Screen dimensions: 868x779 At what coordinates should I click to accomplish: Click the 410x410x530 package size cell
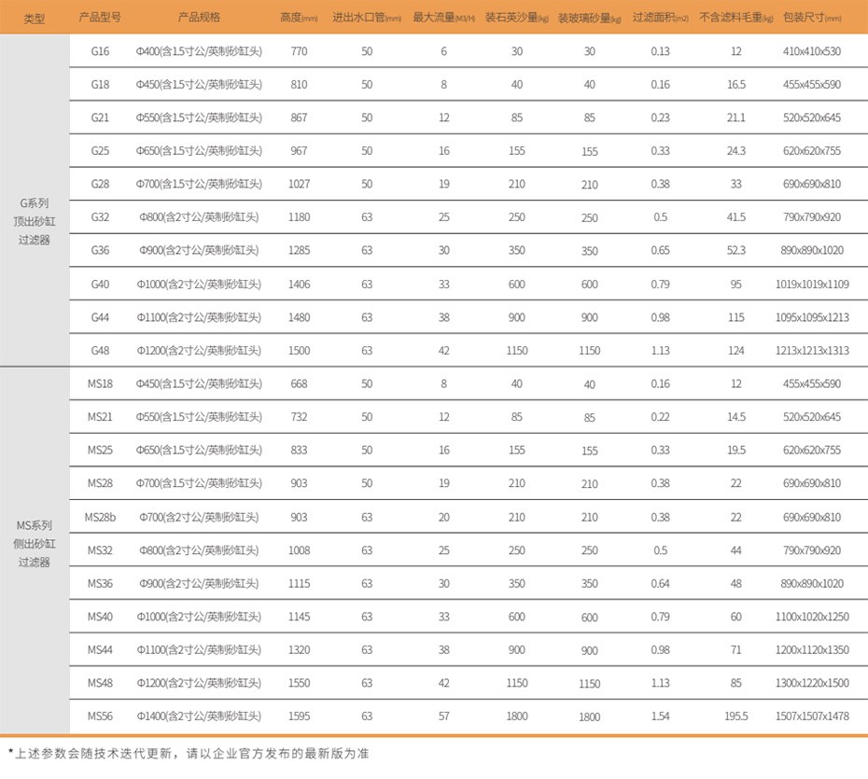[x=811, y=51]
